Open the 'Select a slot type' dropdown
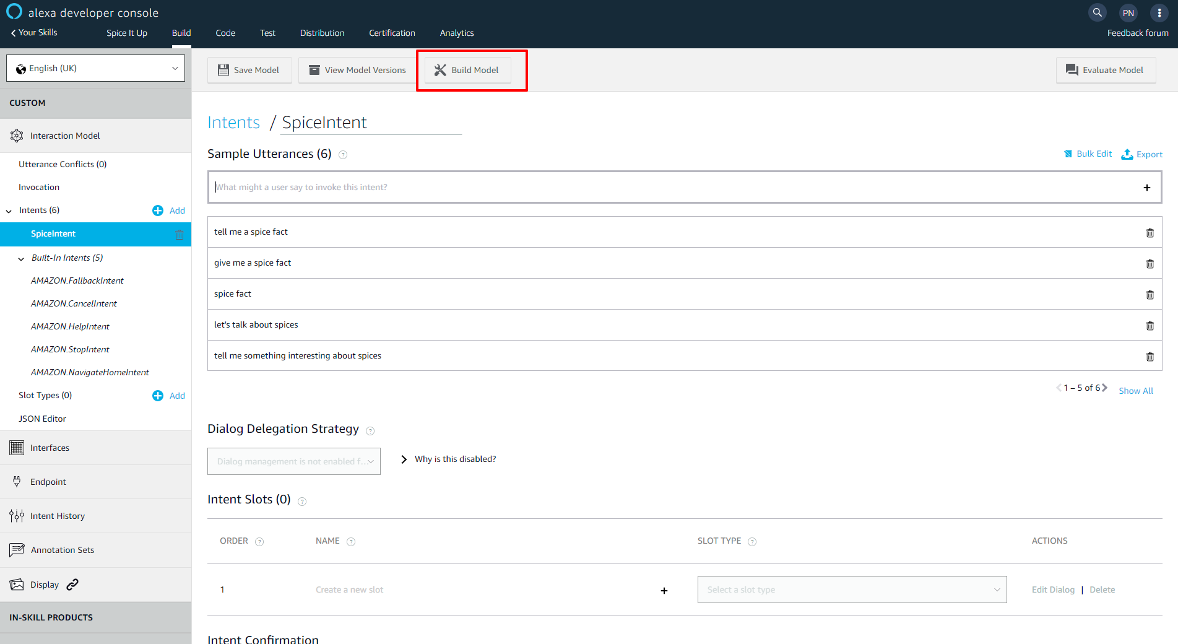Image resolution: width=1178 pixels, height=644 pixels. tap(852, 590)
